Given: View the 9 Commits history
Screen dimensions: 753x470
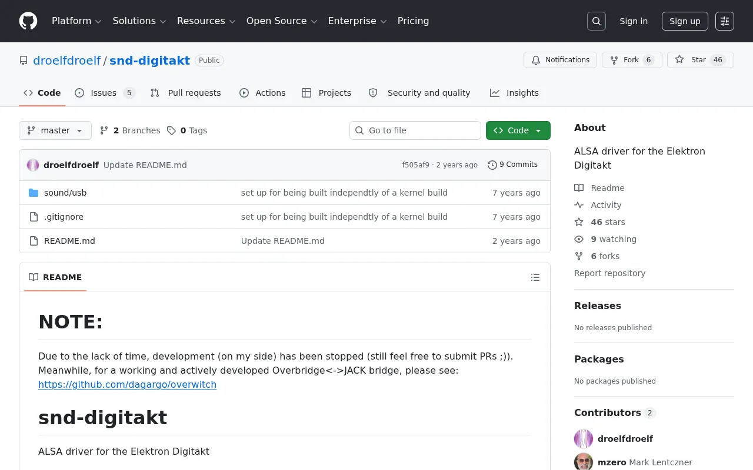Looking at the screenshot, I should coord(513,165).
